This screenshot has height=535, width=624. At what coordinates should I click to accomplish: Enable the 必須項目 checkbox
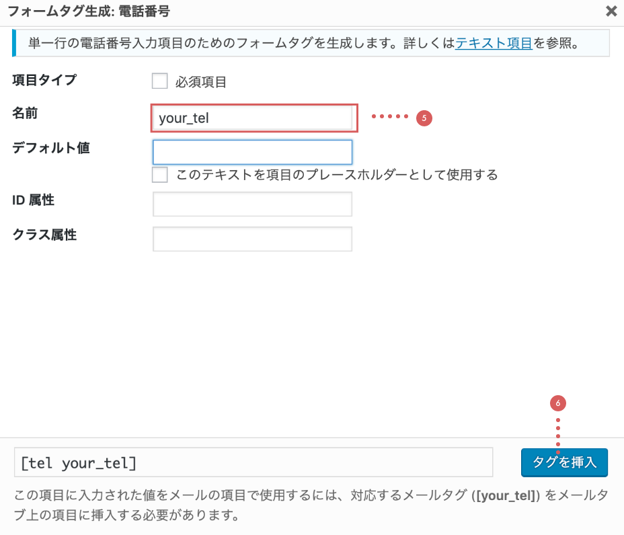point(159,81)
